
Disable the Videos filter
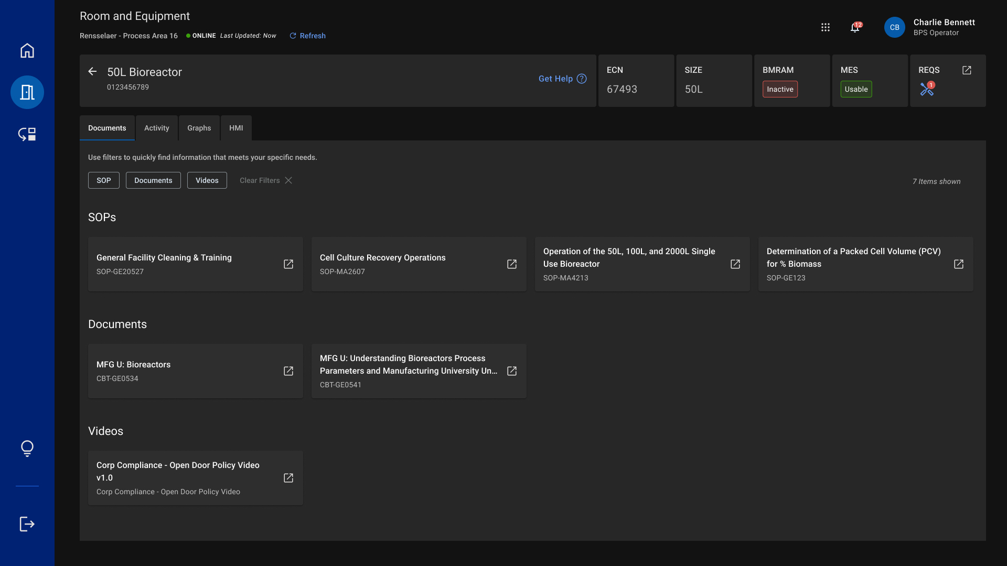(x=207, y=180)
